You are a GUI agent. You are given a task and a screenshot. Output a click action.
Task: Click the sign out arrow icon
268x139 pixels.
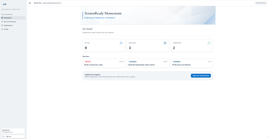coord(4,137)
